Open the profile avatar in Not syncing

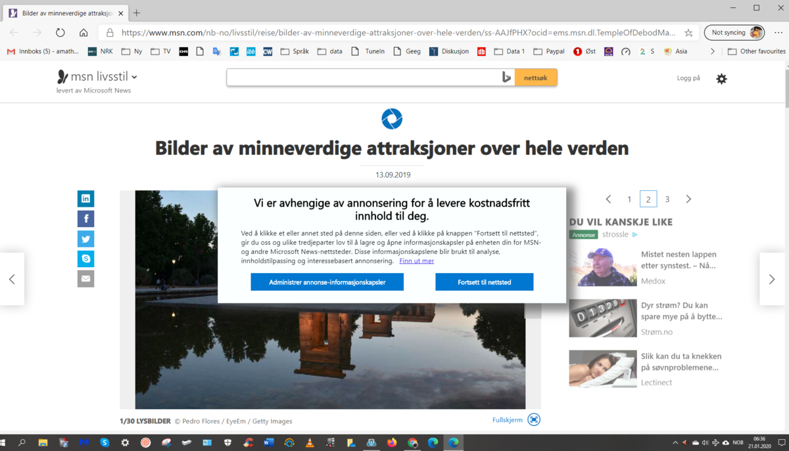click(756, 32)
